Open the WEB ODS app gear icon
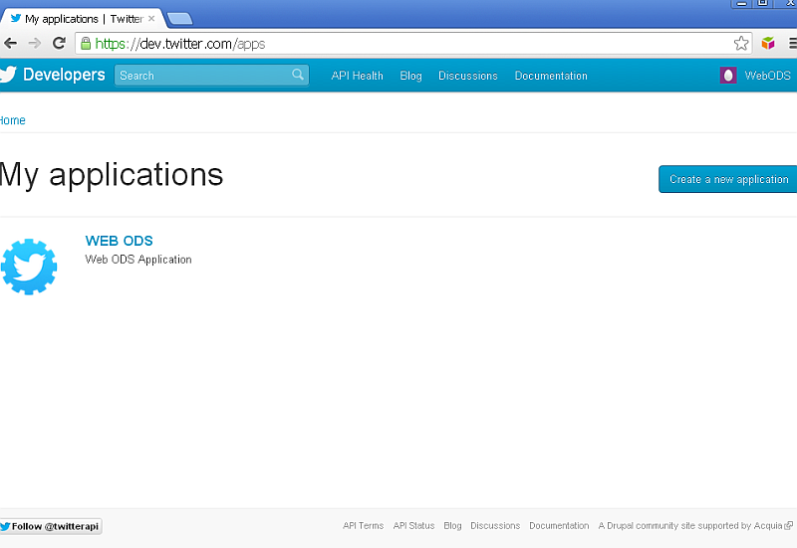The image size is (797, 548). (x=29, y=267)
